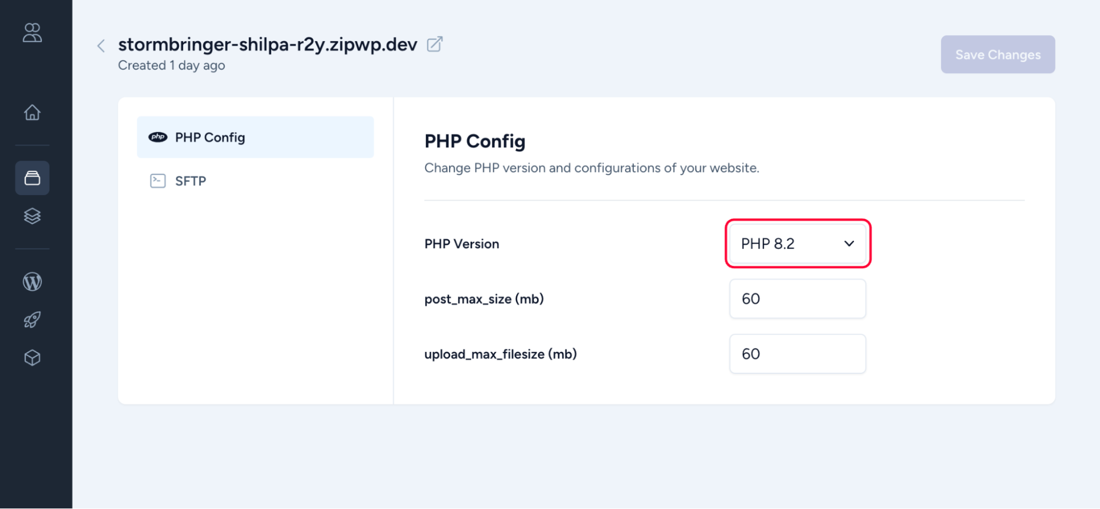Viewport: 1100px width, 509px height.
Task: Click the upload_max_filesize input field
Action: [x=797, y=354]
